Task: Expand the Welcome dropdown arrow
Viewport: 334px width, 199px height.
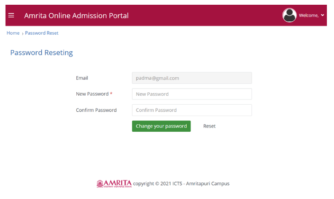Action: coord(323,15)
